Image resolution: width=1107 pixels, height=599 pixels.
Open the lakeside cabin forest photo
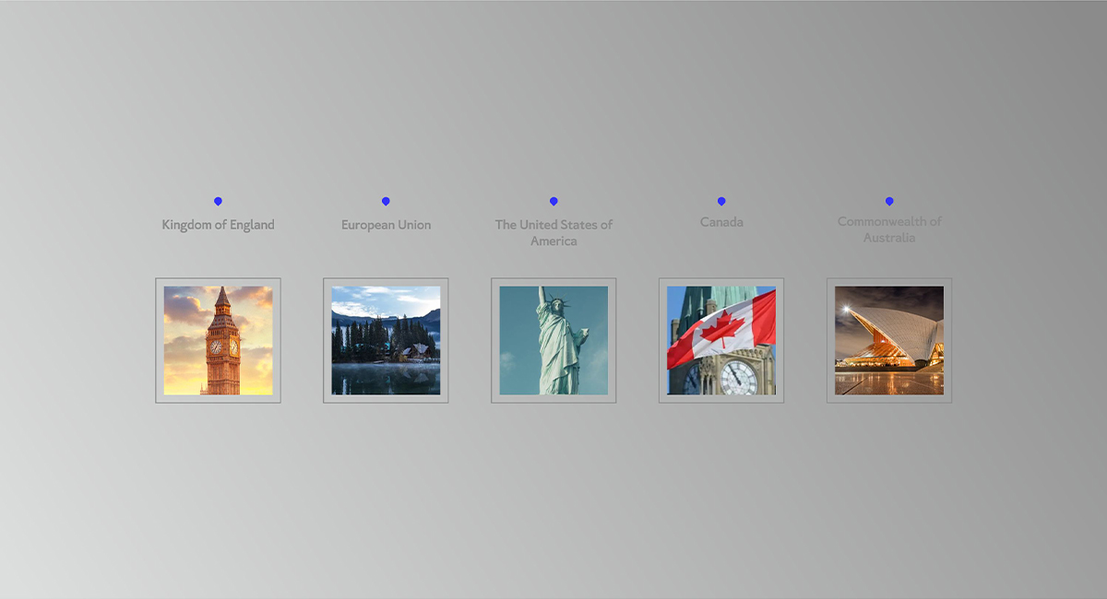click(x=386, y=340)
